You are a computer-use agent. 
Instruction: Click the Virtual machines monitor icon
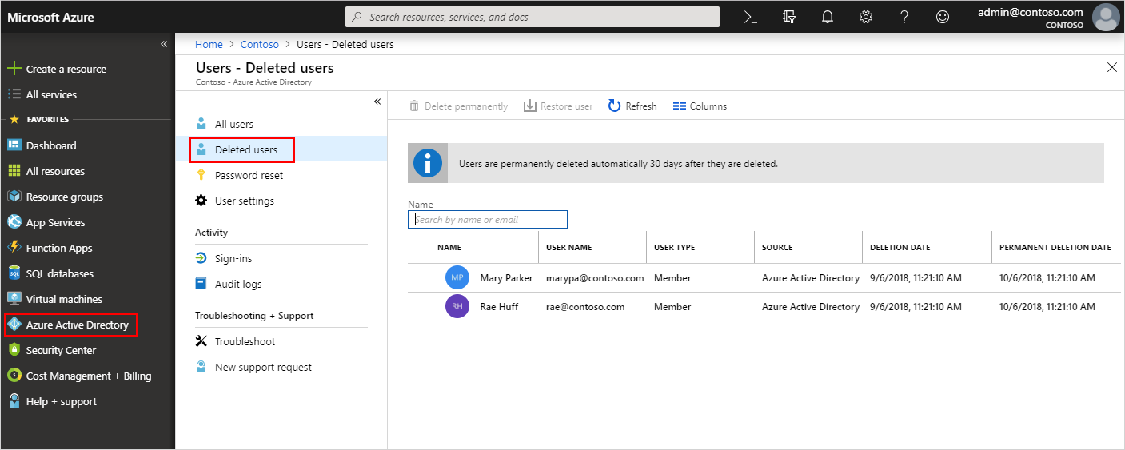14,299
